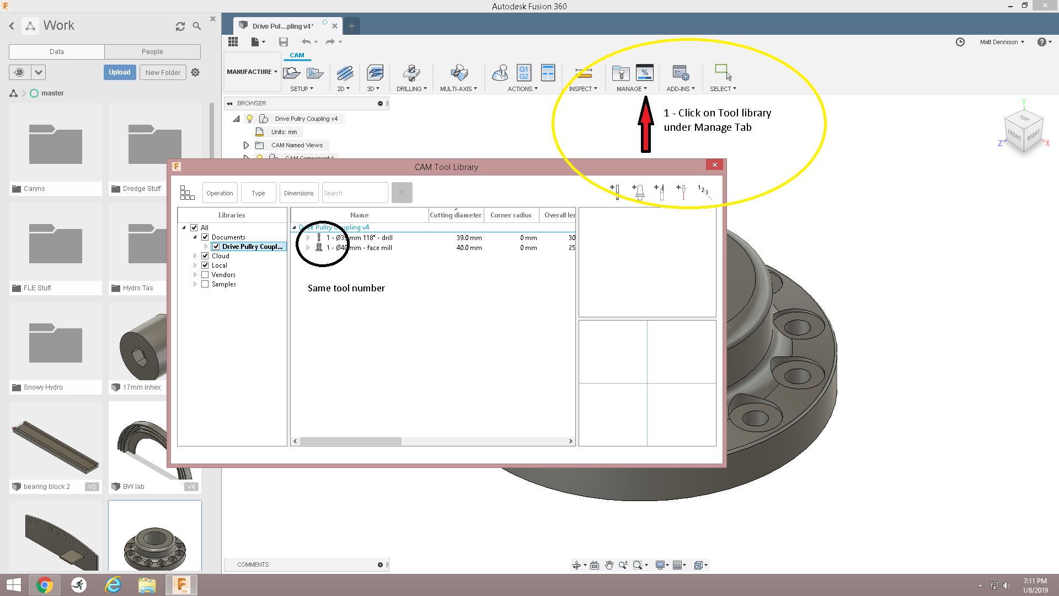Click the Redo arrow

(x=330, y=42)
